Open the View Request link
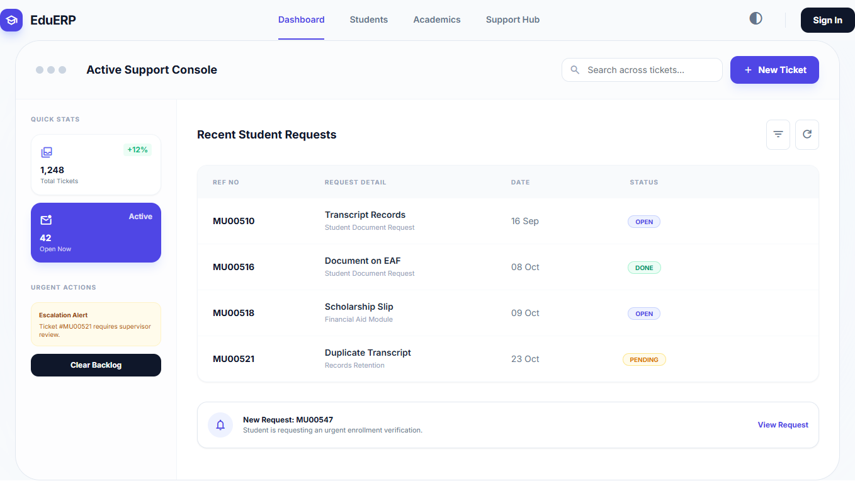The image size is (855, 481). coord(783,425)
